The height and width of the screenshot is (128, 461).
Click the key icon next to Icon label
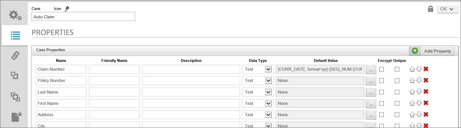67,9
